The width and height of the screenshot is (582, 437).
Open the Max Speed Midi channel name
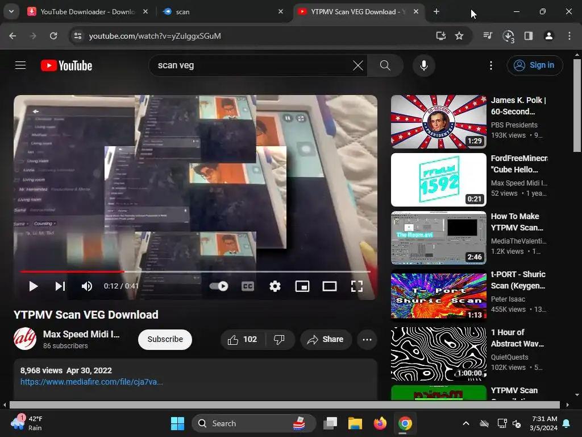pyautogui.click(x=81, y=334)
